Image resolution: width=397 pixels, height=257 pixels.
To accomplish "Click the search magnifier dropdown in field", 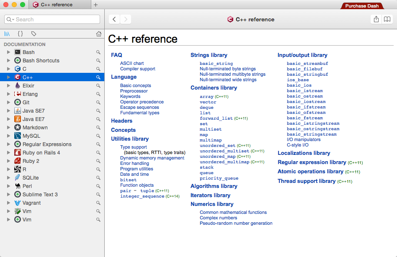I will (x=10, y=20).
